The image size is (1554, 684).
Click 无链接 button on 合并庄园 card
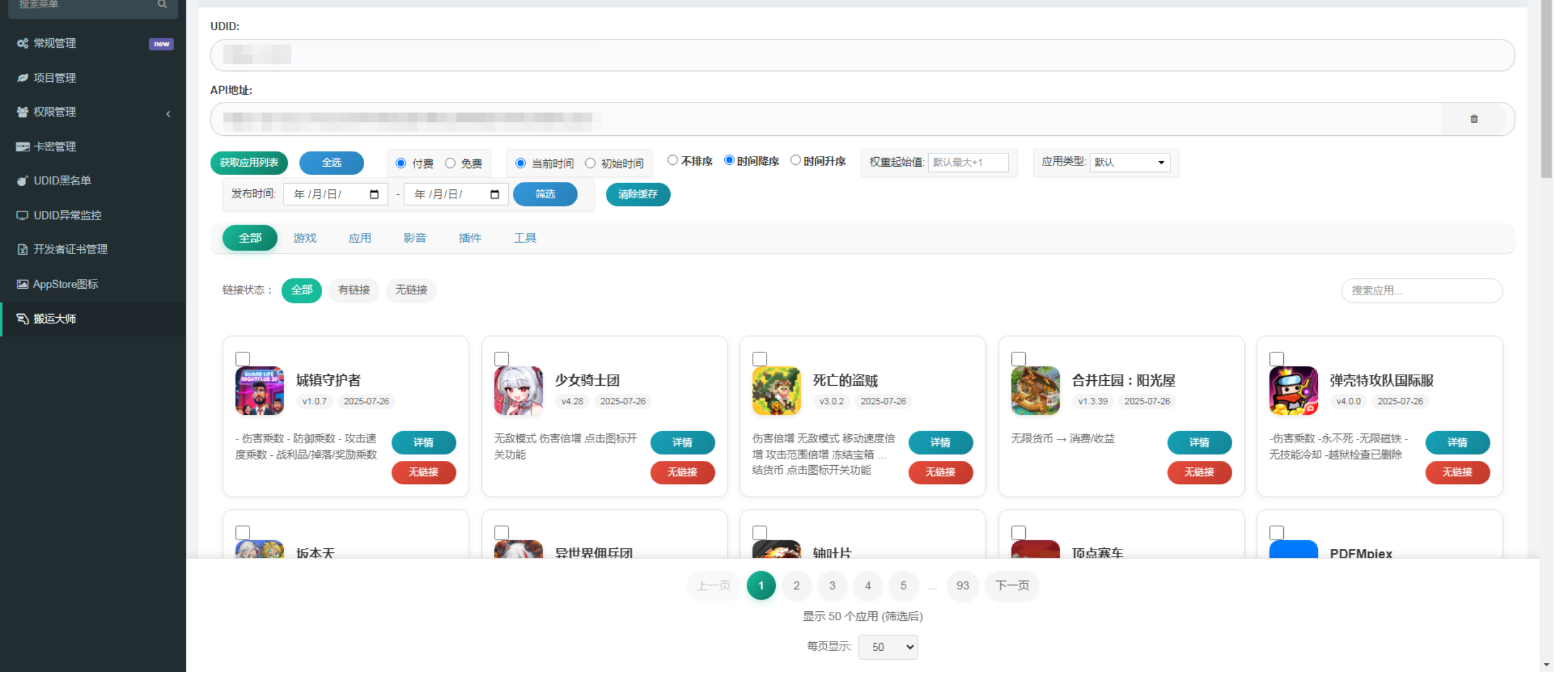(x=1199, y=472)
